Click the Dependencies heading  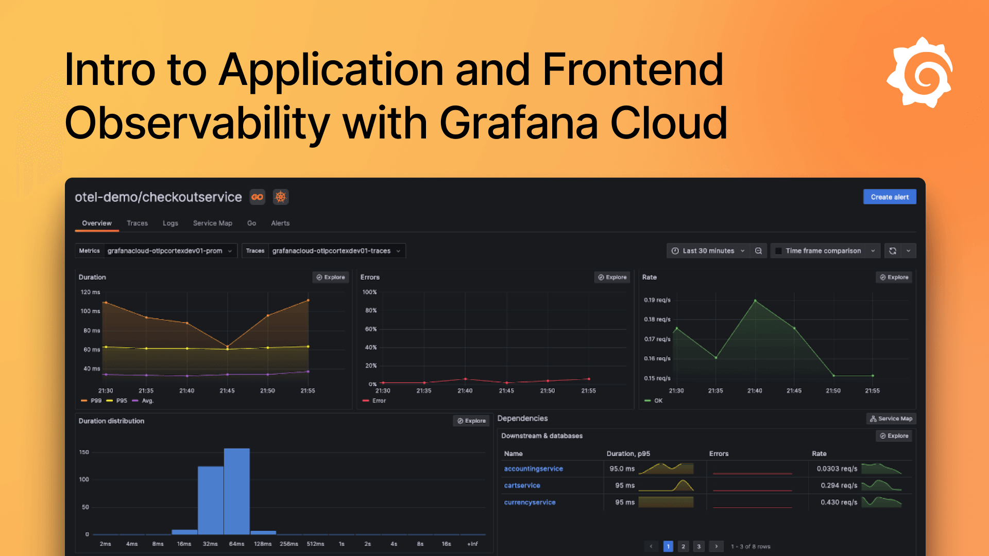(x=522, y=419)
